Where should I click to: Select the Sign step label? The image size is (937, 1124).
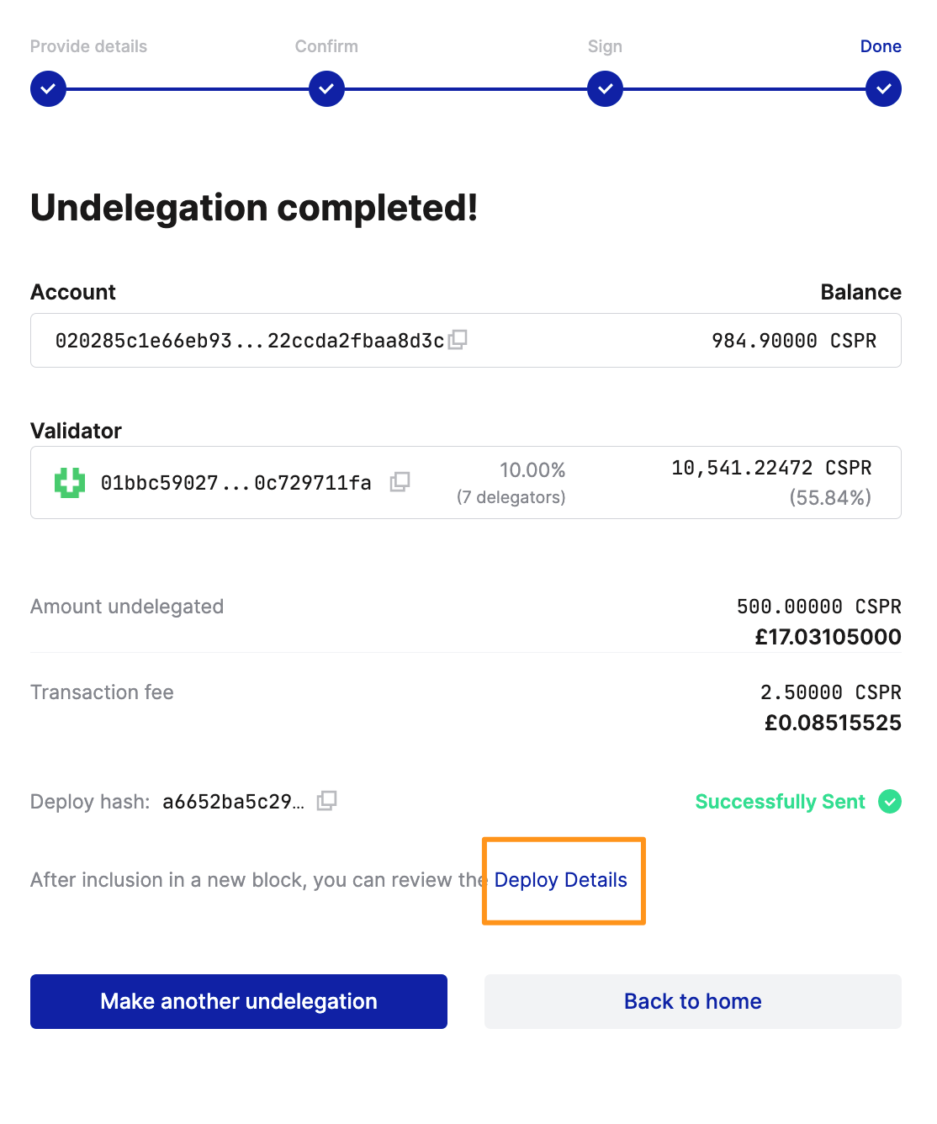coord(605,46)
